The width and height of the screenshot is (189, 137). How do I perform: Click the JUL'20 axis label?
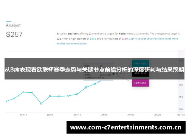tap(158, 115)
